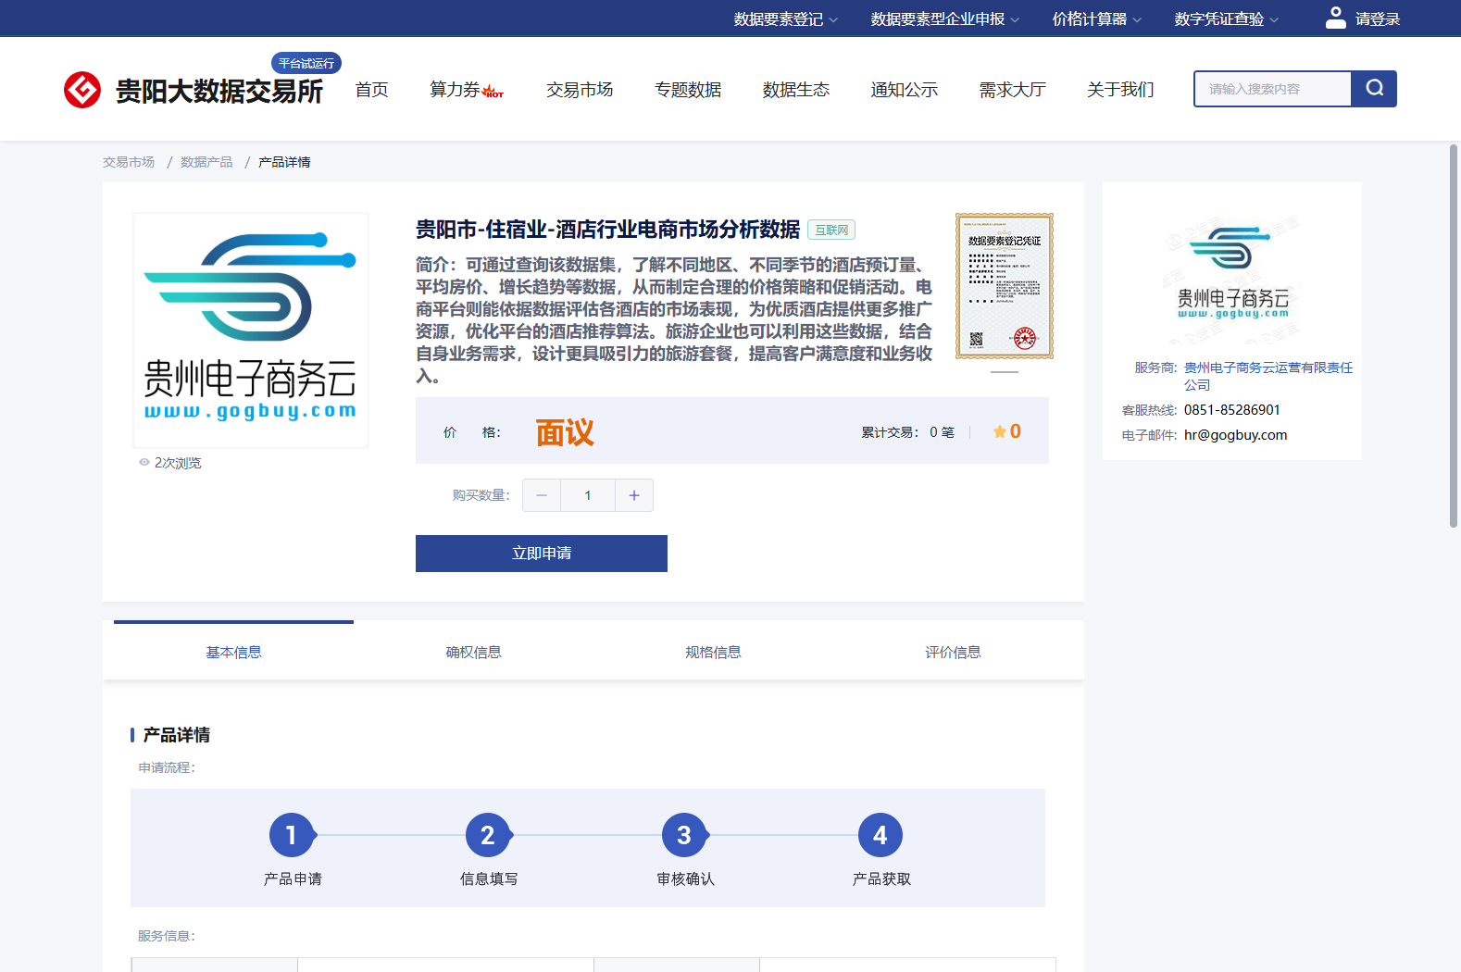Focus the search input 请输入搜索内容
Viewport: 1461px width, 972px height.
tap(1273, 89)
